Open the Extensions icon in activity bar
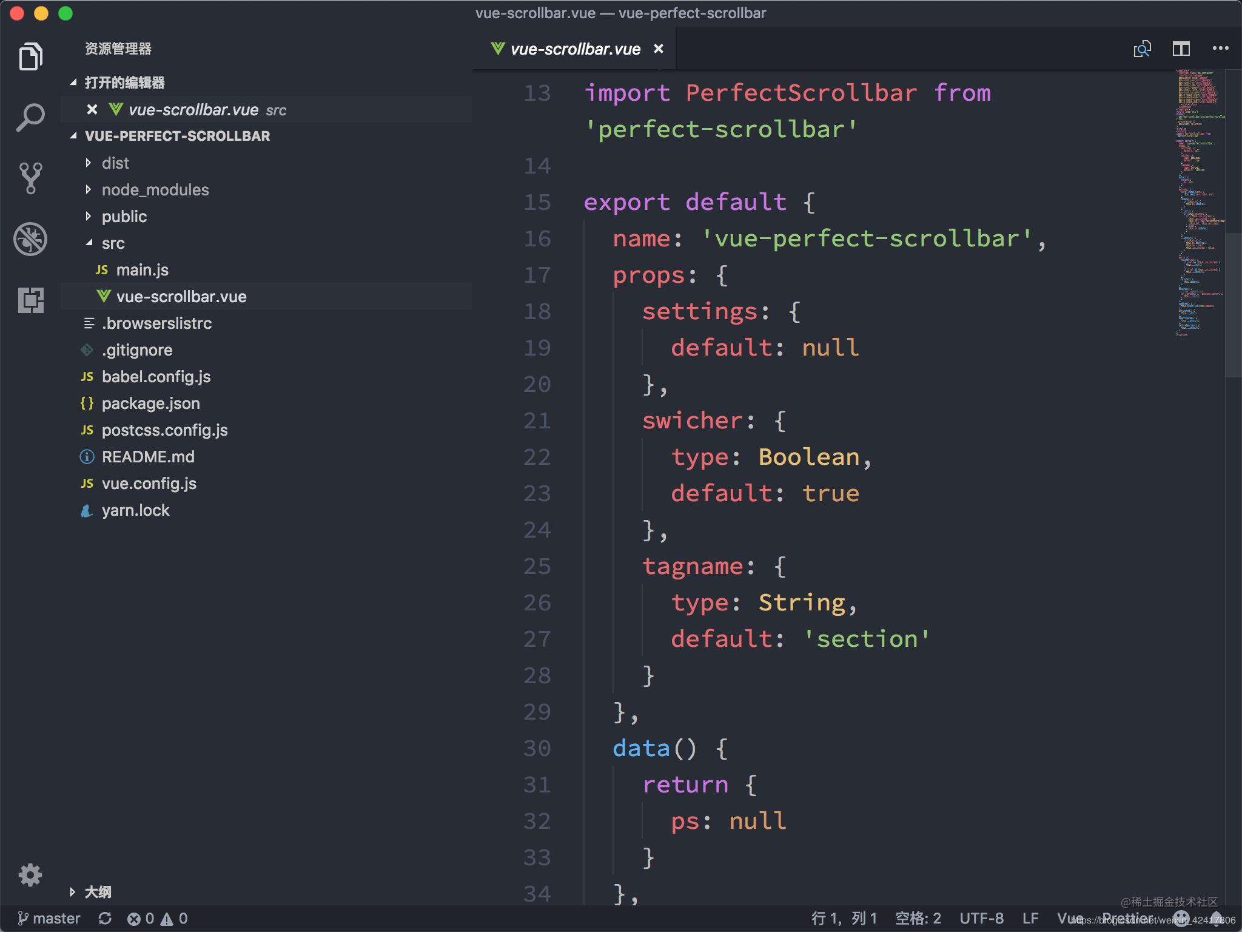The height and width of the screenshot is (932, 1242). click(x=30, y=300)
